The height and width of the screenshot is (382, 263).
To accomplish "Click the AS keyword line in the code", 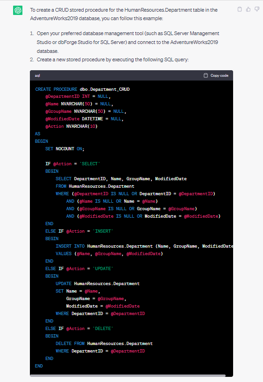I will [x=37, y=134].
